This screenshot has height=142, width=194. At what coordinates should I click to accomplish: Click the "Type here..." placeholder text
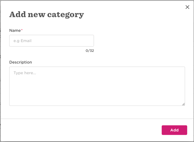(x=25, y=73)
